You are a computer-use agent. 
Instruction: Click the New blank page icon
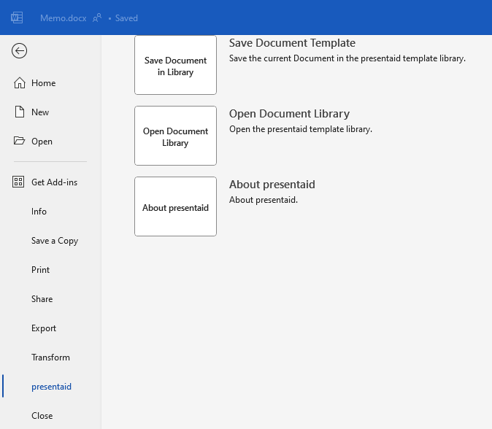coord(20,112)
